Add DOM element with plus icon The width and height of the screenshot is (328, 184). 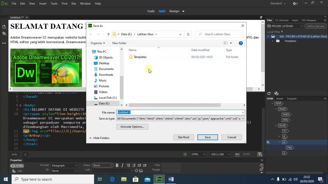click(268, 142)
